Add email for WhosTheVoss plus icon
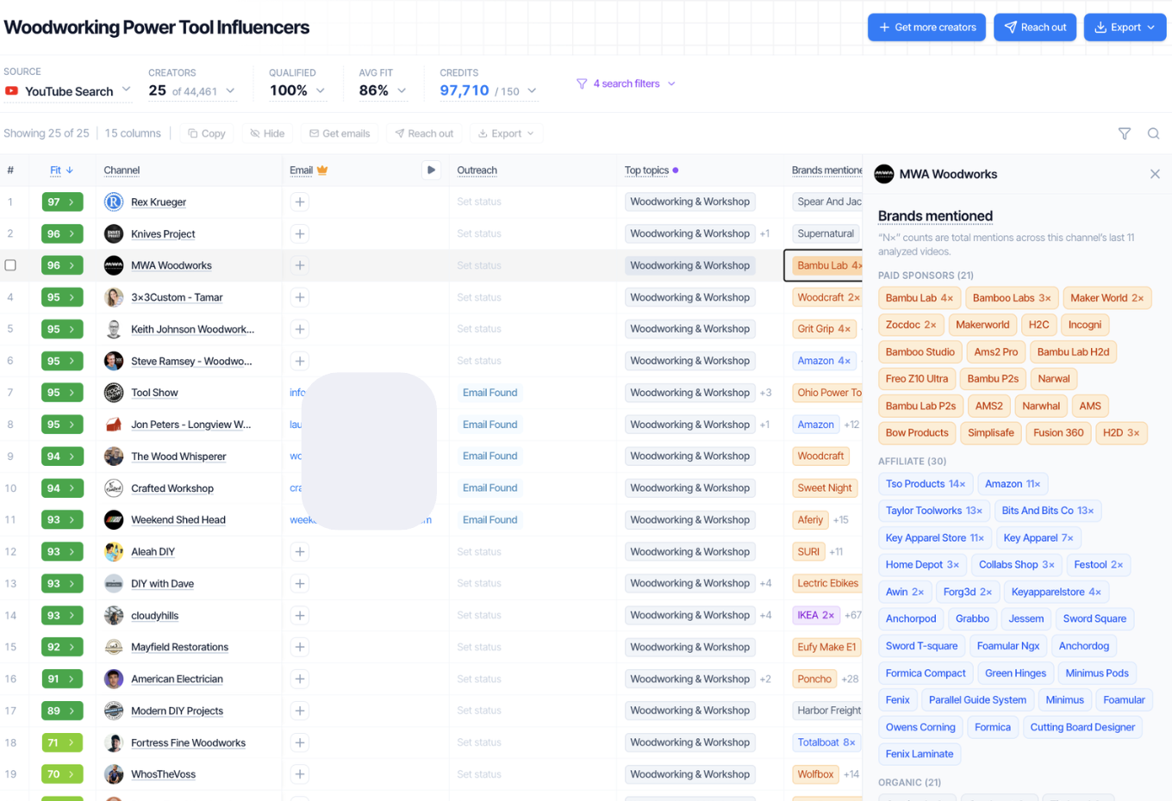The height and width of the screenshot is (801, 1172). (300, 774)
